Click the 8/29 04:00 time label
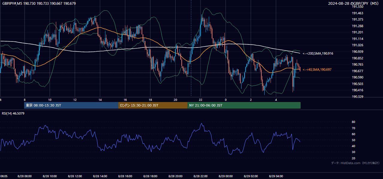 pos(276,176)
